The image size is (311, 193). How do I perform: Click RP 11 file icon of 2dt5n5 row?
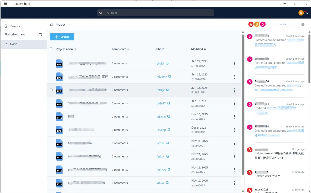[59, 117]
